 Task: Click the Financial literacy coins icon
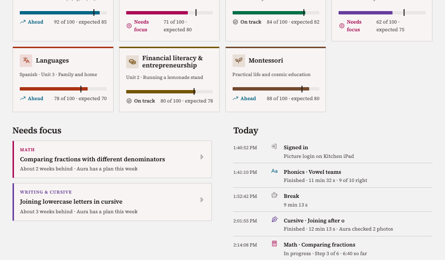pyautogui.click(x=132, y=62)
